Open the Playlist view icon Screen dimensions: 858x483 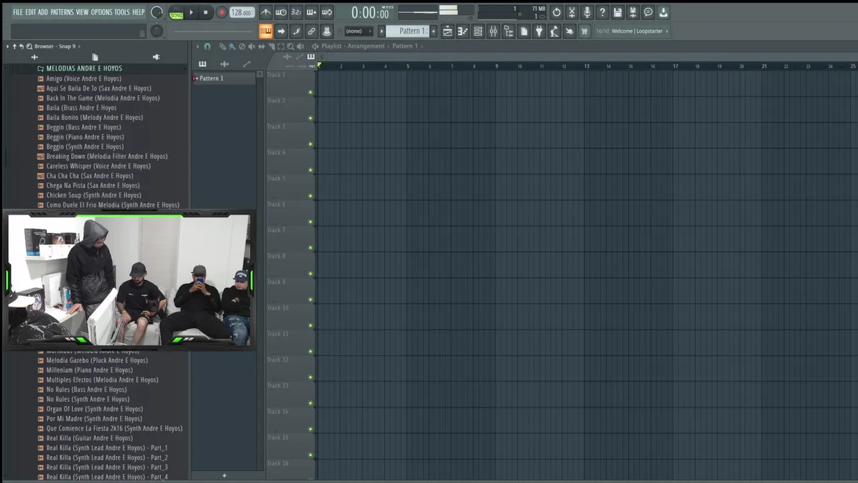point(447,31)
